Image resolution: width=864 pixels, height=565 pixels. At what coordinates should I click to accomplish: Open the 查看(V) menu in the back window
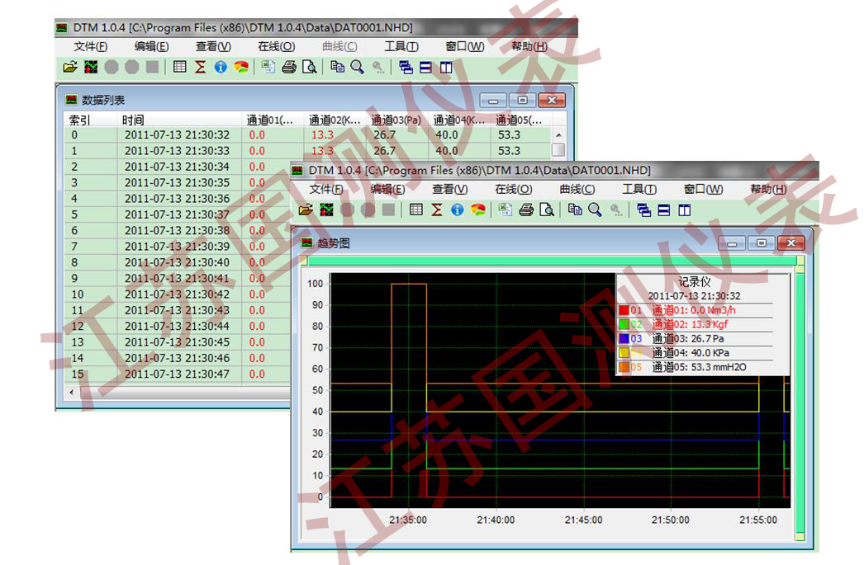pyautogui.click(x=213, y=47)
